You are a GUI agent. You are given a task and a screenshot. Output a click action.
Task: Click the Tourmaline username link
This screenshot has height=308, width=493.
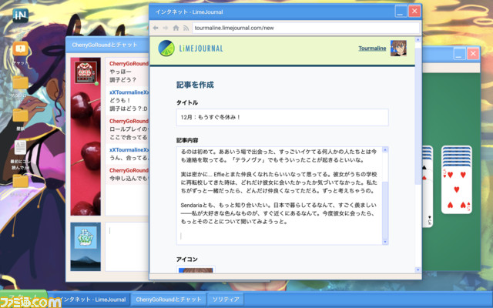point(373,49)
